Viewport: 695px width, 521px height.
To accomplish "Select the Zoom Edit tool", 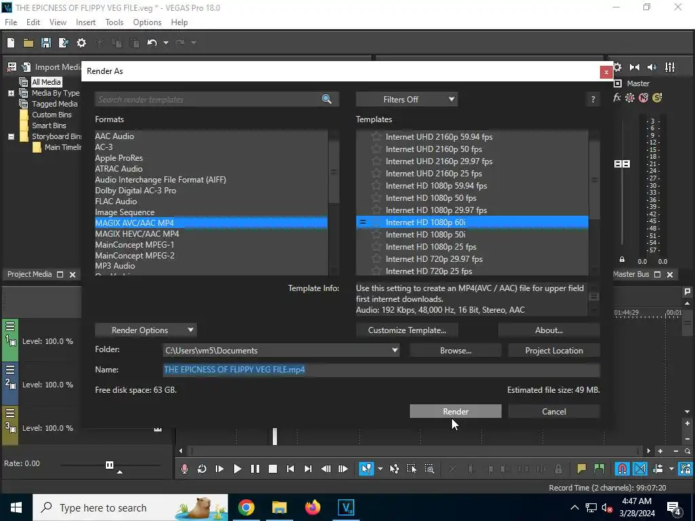I will (429, 469).
